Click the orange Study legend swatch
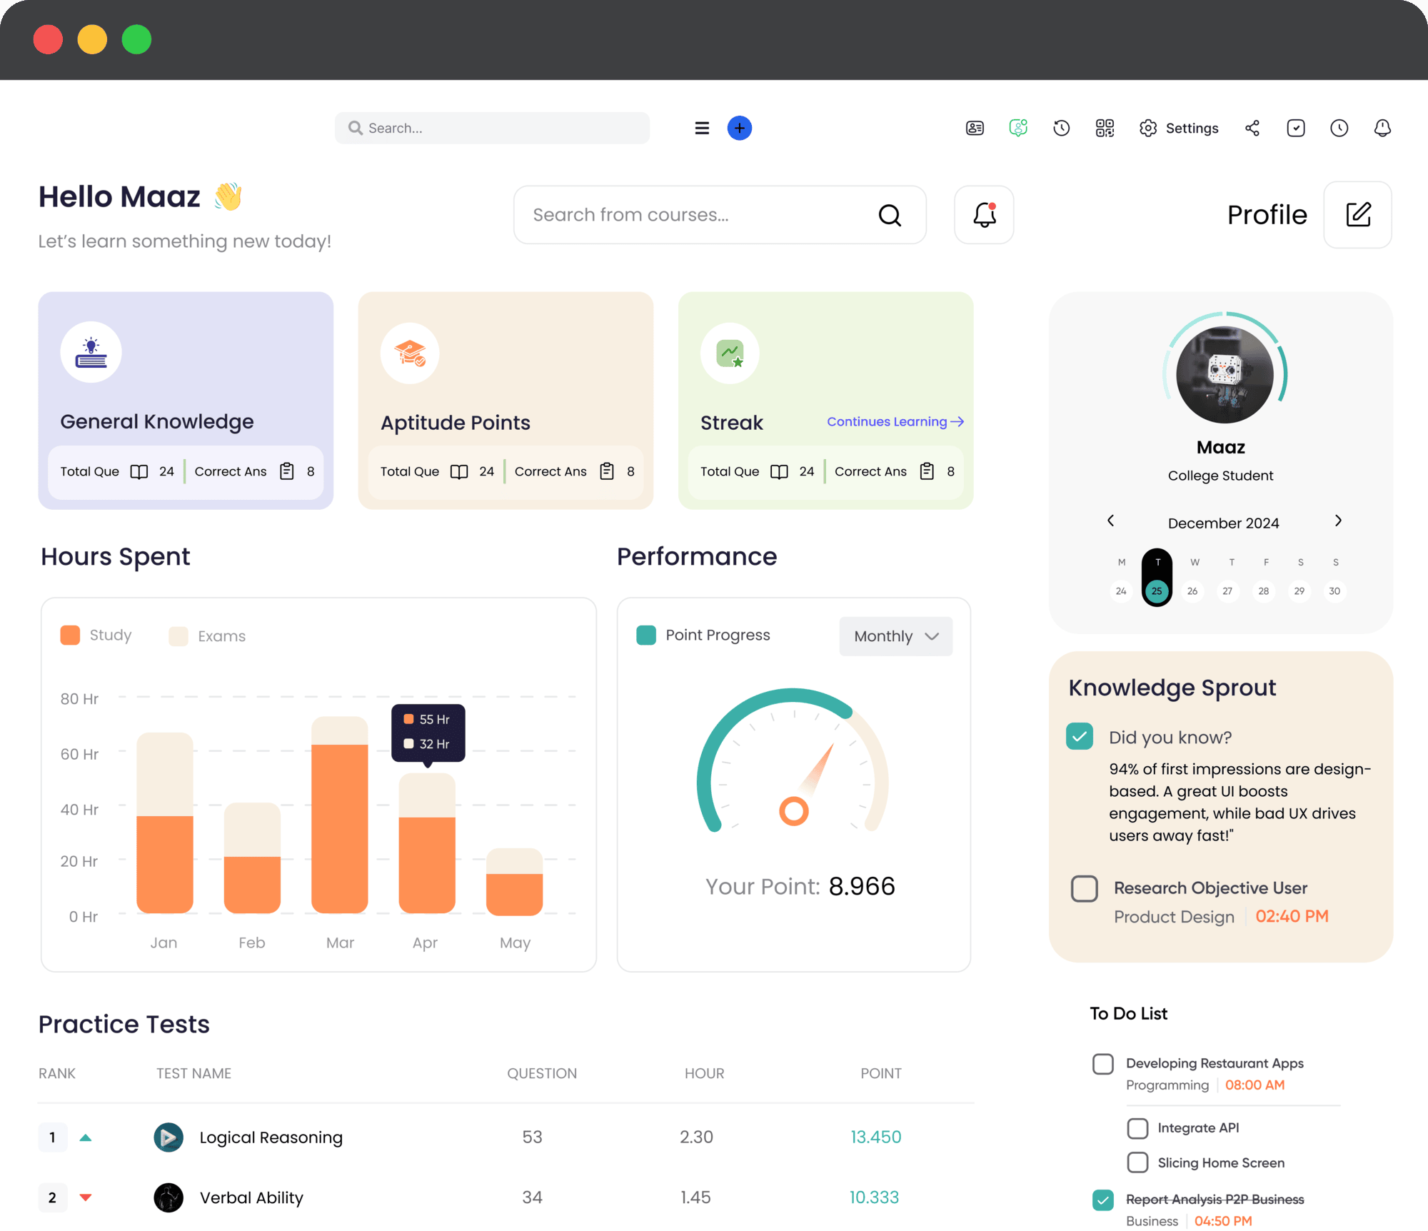Image resolution: width=1428 pixels, height=1231 pixels. pos(70,635)
